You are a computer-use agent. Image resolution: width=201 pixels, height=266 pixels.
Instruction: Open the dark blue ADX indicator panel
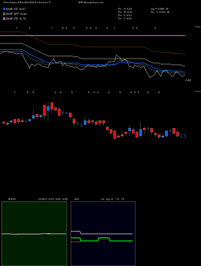(x=103, y=234)
